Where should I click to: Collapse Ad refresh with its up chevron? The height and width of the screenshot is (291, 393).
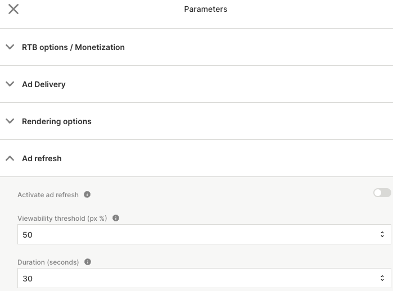(10, 158)
